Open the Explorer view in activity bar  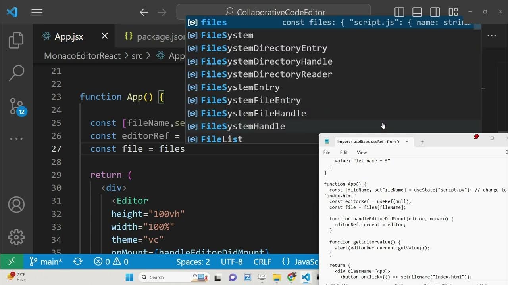[16, 40]
